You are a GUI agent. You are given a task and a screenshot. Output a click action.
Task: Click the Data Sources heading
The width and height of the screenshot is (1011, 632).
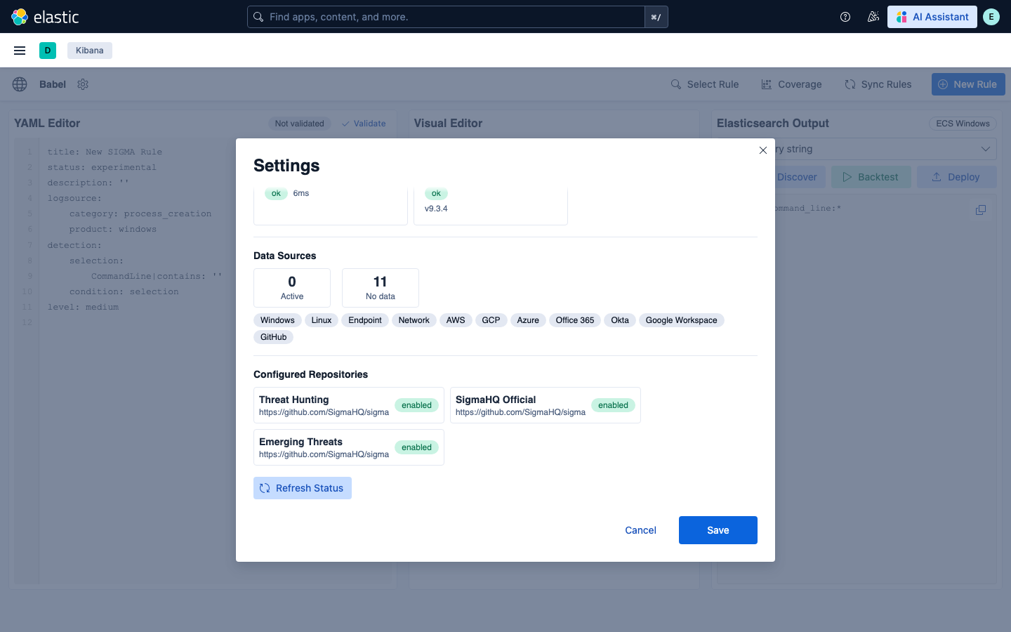[285, 256]
